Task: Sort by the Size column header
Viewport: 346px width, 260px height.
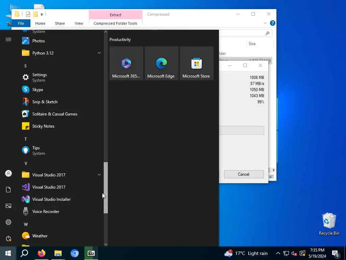Action: [252, 44]
